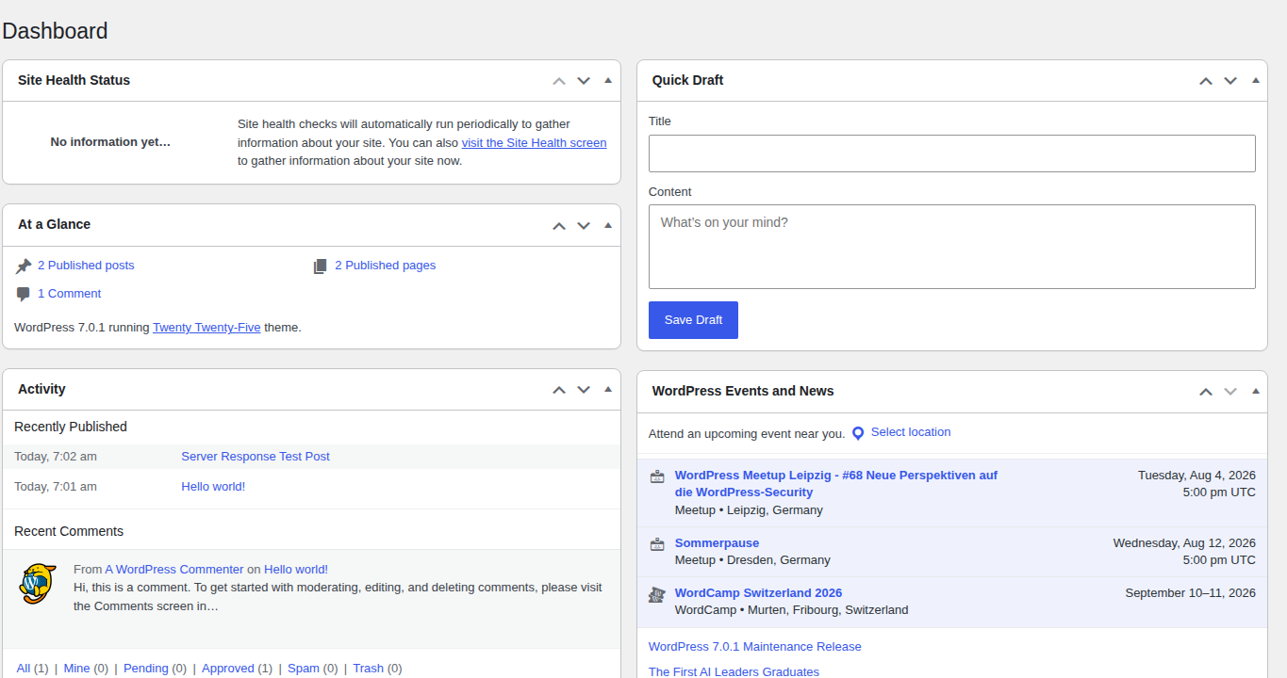The height and width of the screenshot is (678, 1287).
Task: Click the location pin icon
Action: point(858,433)
